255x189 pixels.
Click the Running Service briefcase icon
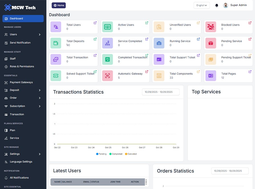[x=159, y=43]
